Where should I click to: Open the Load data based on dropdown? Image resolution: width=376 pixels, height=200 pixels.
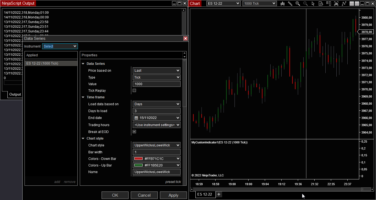pyautogui.click(x=157, y=104)
